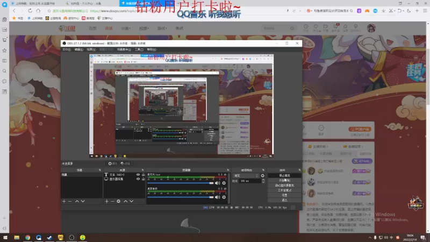430x242 pixels.
Task: Adjust desktop audio volume slider
Action: pos(181,197)
